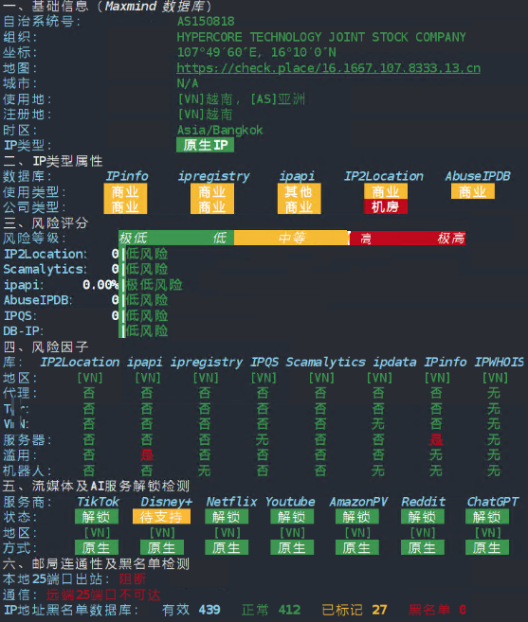Click the green 极低 risk bar segment

coord(133,238)
